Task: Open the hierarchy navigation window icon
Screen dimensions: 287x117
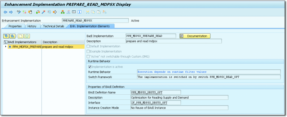Action: [63, 12]
